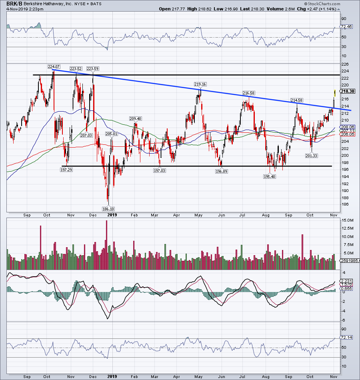The image size is (360, 380).
Task: Click the BRK/B ticker symbol
Action: click(14, 4)
